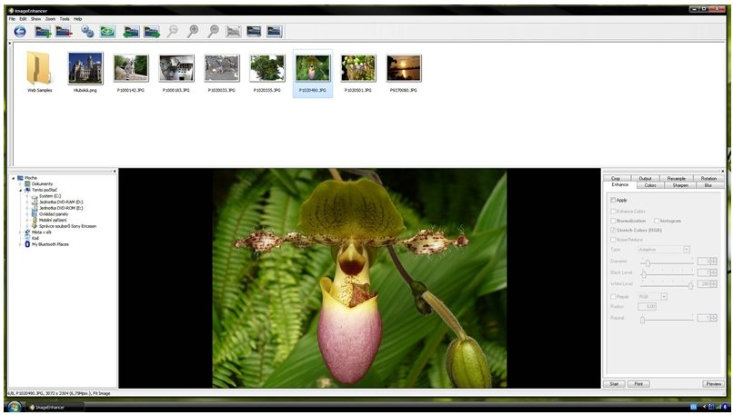This screenshot has width=733, height=415.
Task: Click the add image icon with green plus
Action: (43, 32)
